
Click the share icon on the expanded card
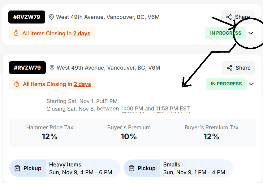coord(230,67)
